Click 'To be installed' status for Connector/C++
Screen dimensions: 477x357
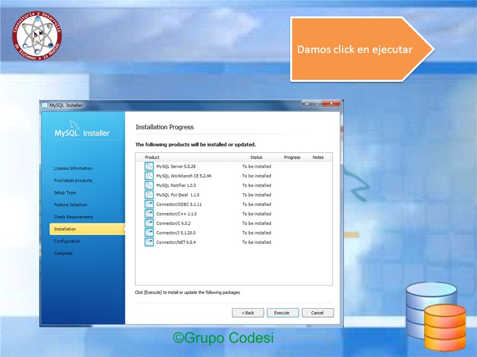(256, 214)
